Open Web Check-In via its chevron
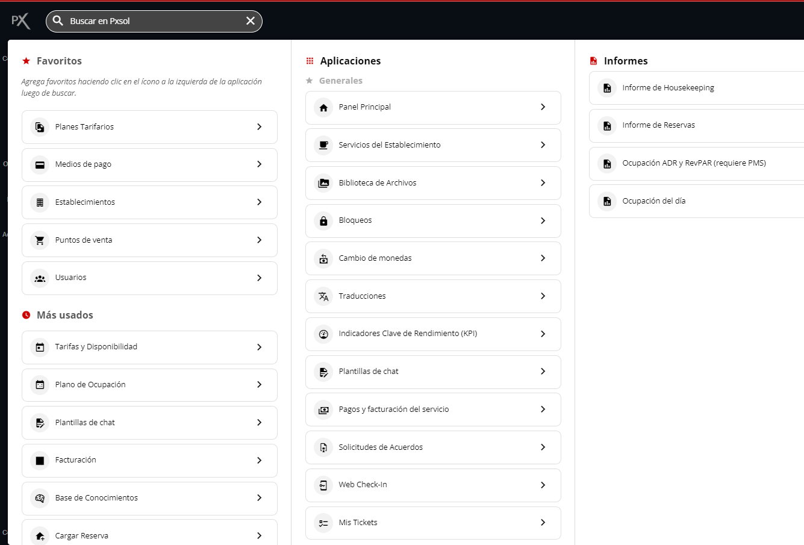The image size is (804, 545). coord(543,485)
